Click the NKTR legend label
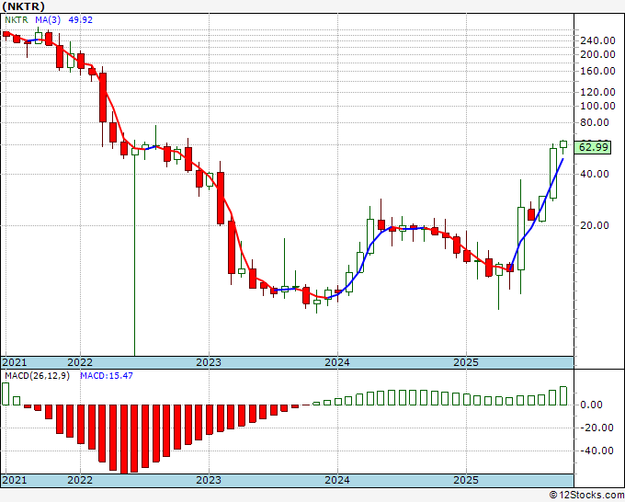The height and width of the screenshot is (502, 625). [16, 19]
